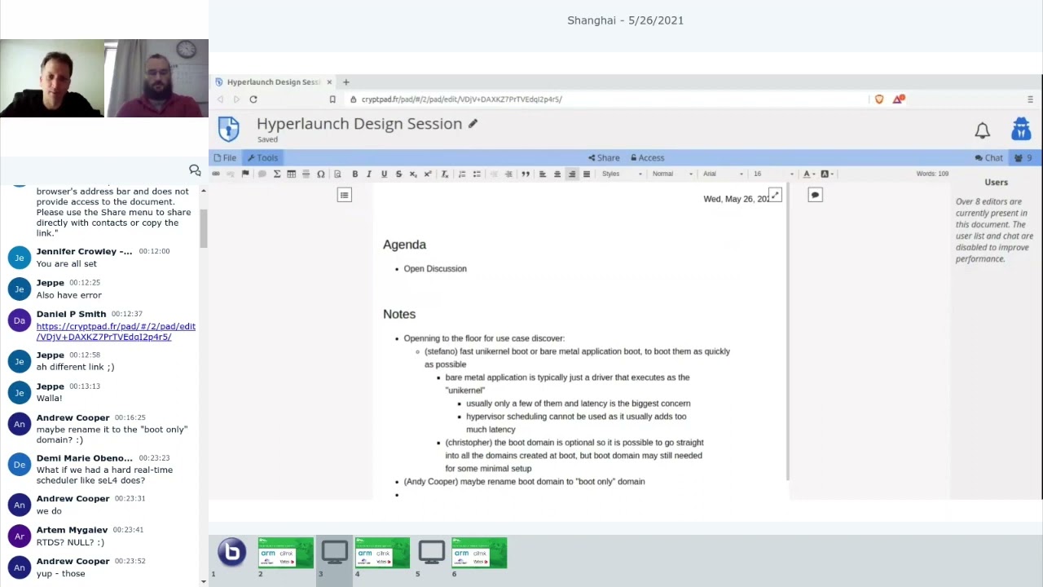Show the table of contents outline

point(345,195)
